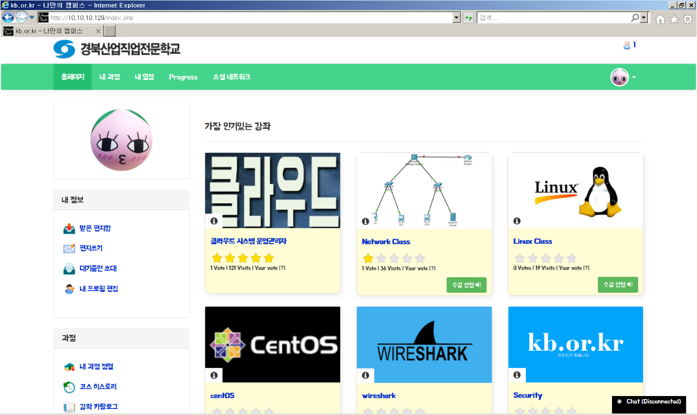This screenshot has width=697, height=415.
Task: Open the wireshark course title
Action: coord(379,396)
